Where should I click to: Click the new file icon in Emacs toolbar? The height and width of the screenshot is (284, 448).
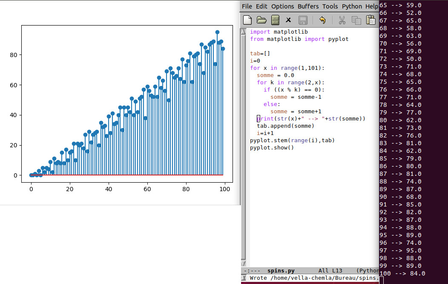[x=247, y=20]
